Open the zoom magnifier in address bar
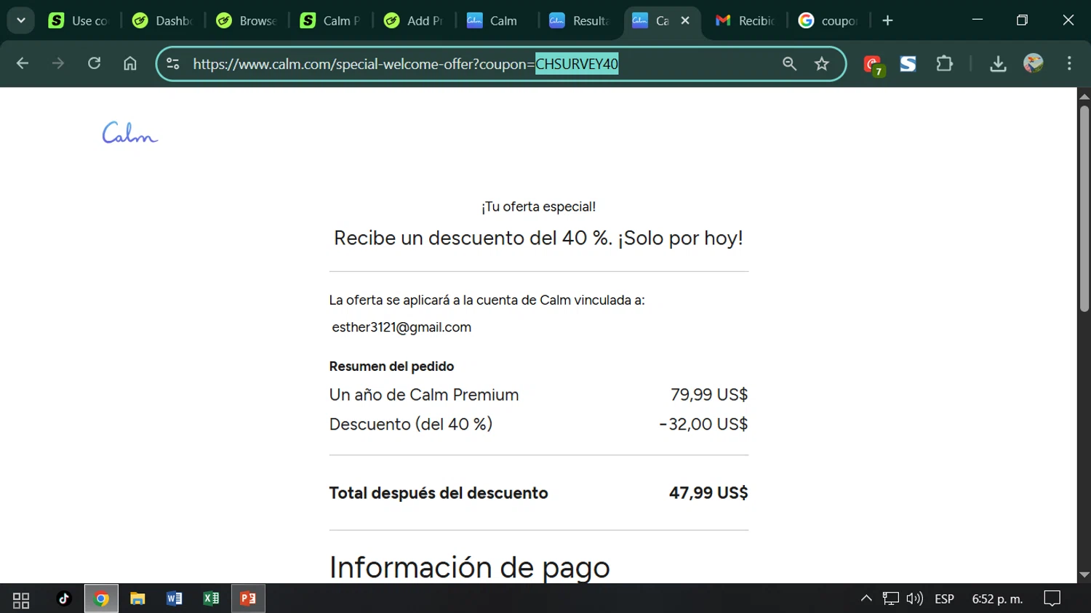 click(789, 64)
